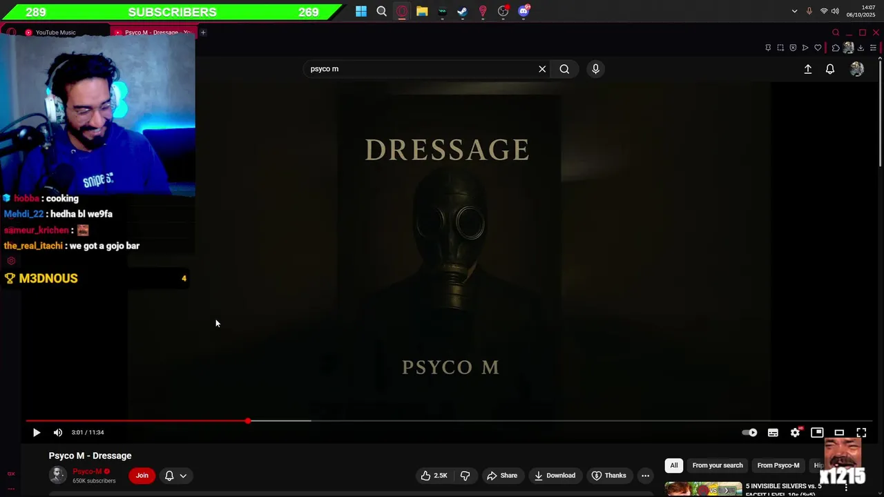Download the video

click(555, 476)
